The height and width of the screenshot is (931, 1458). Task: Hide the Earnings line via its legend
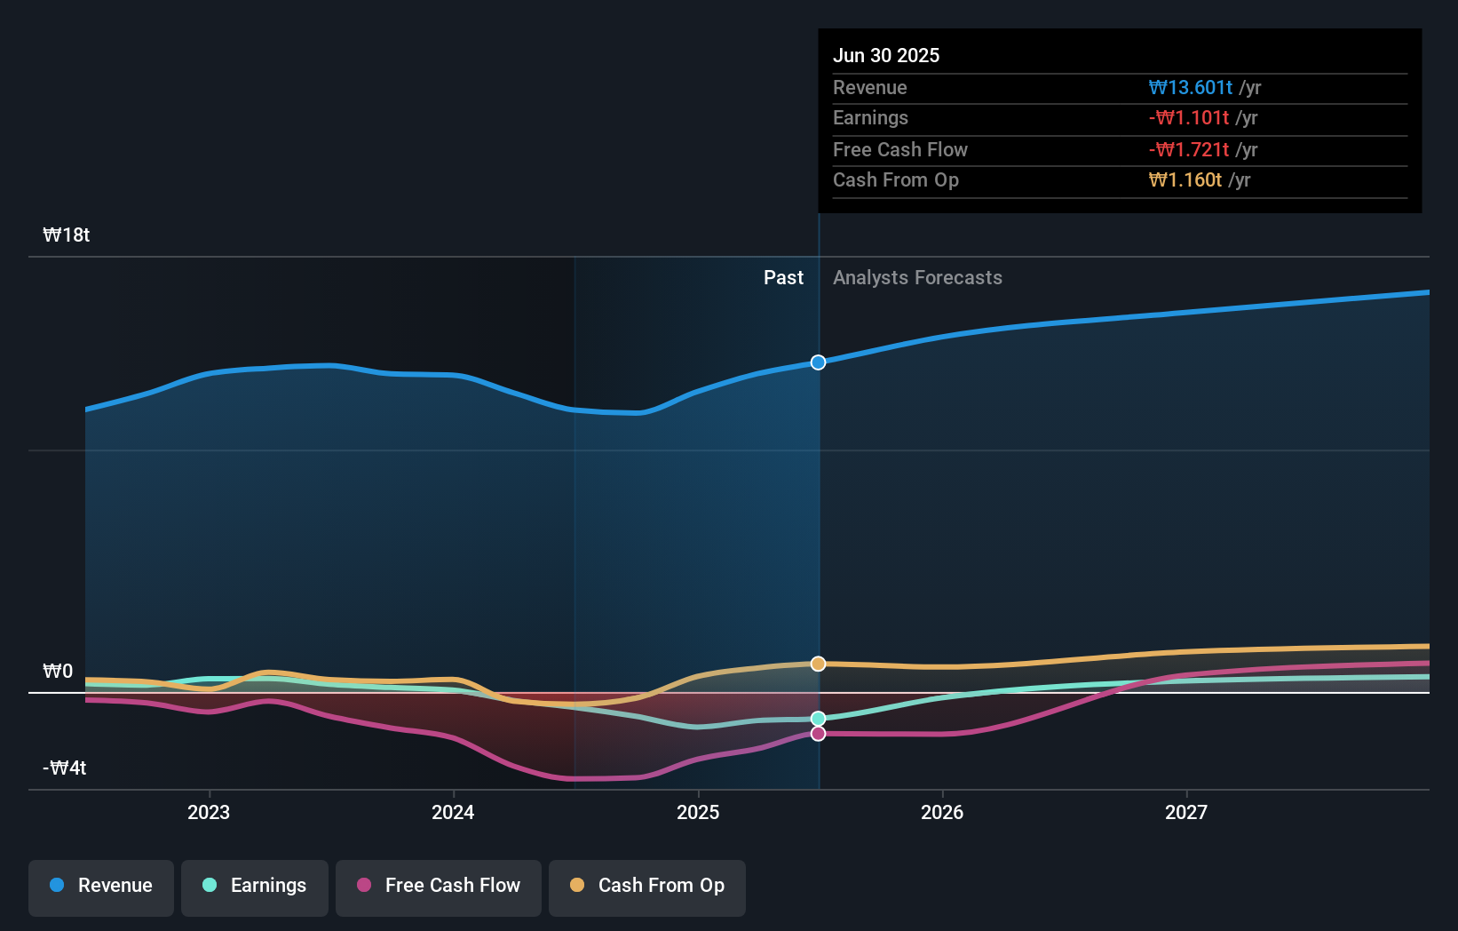coord(255,886)
